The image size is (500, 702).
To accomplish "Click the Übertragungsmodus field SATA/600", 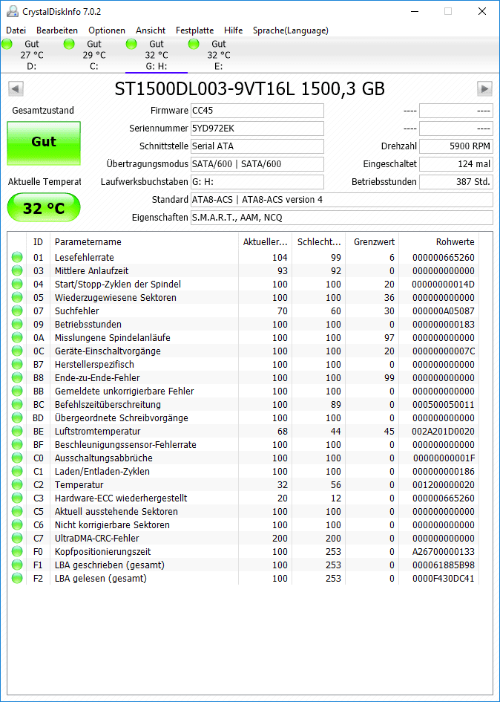I will click(257, 164).
